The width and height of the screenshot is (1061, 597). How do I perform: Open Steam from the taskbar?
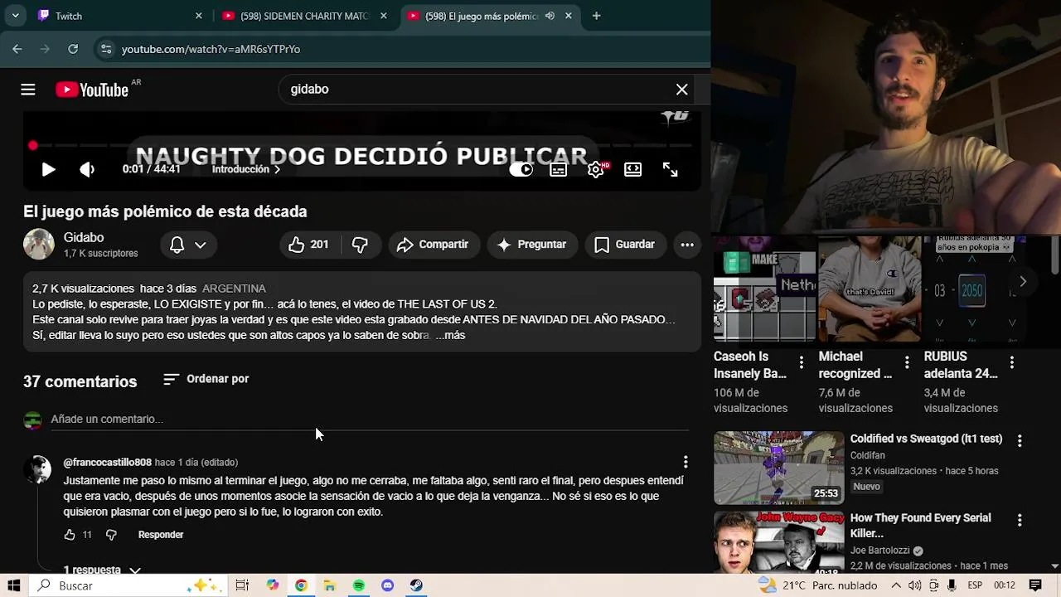(416, 585)
